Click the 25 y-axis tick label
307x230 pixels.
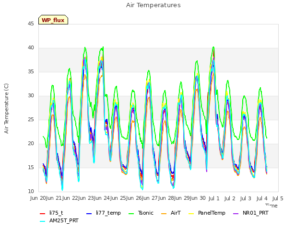[31, 119]
